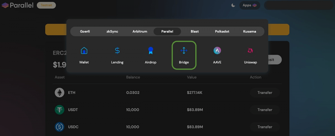Click the USDT asset name
This screenshot has height=136, width=335.
tap(73, 110)
